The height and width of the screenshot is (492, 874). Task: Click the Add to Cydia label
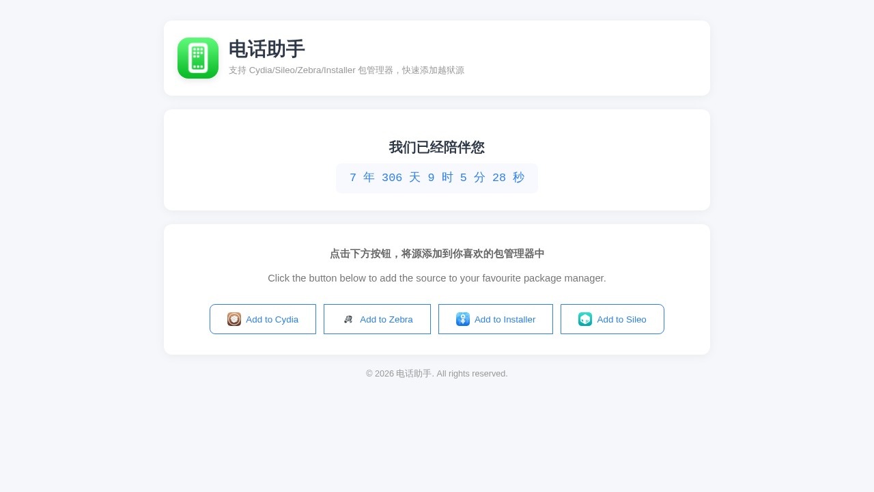tap(272, 319)
